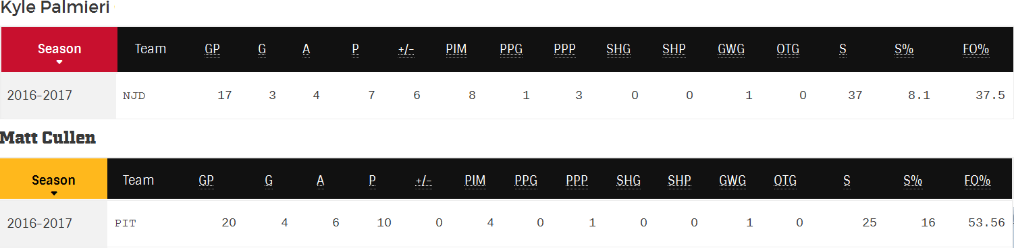Viewport: 1014px width, 248px height.
Task: Click the Team header in Palmieri table
Action: click(151, 49)
